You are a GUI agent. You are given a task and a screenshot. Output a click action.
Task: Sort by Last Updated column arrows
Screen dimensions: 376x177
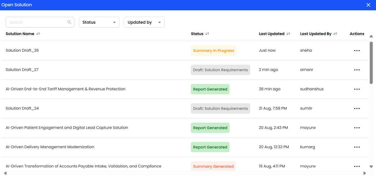pos(288,34)
